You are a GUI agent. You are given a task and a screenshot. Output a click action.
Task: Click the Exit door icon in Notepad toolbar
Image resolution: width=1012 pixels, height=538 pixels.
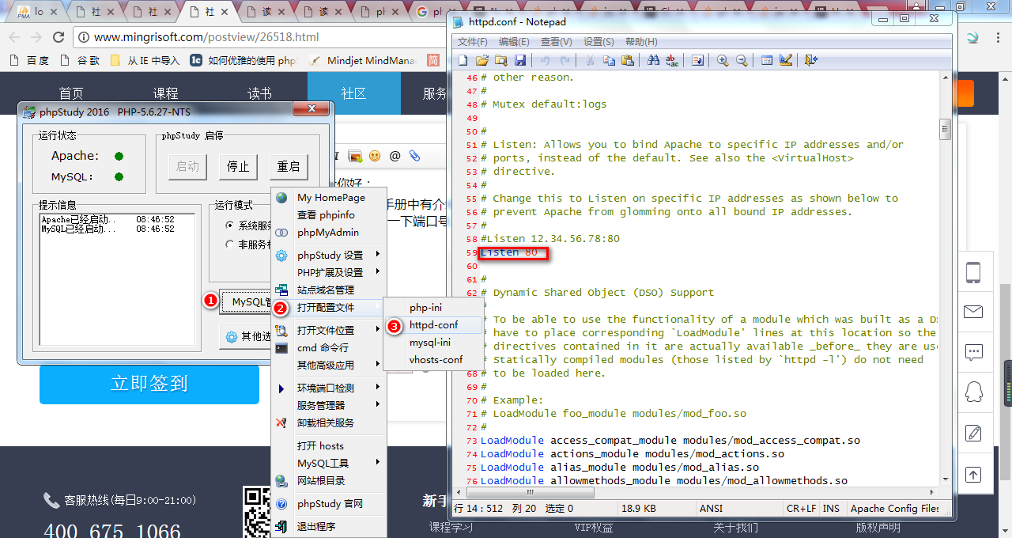point(810,60)
